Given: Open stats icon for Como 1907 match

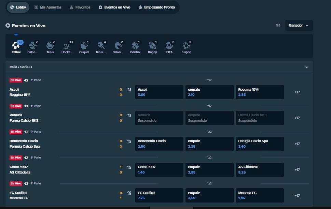Looking at the screenshot, I should [x=129, y=167].
